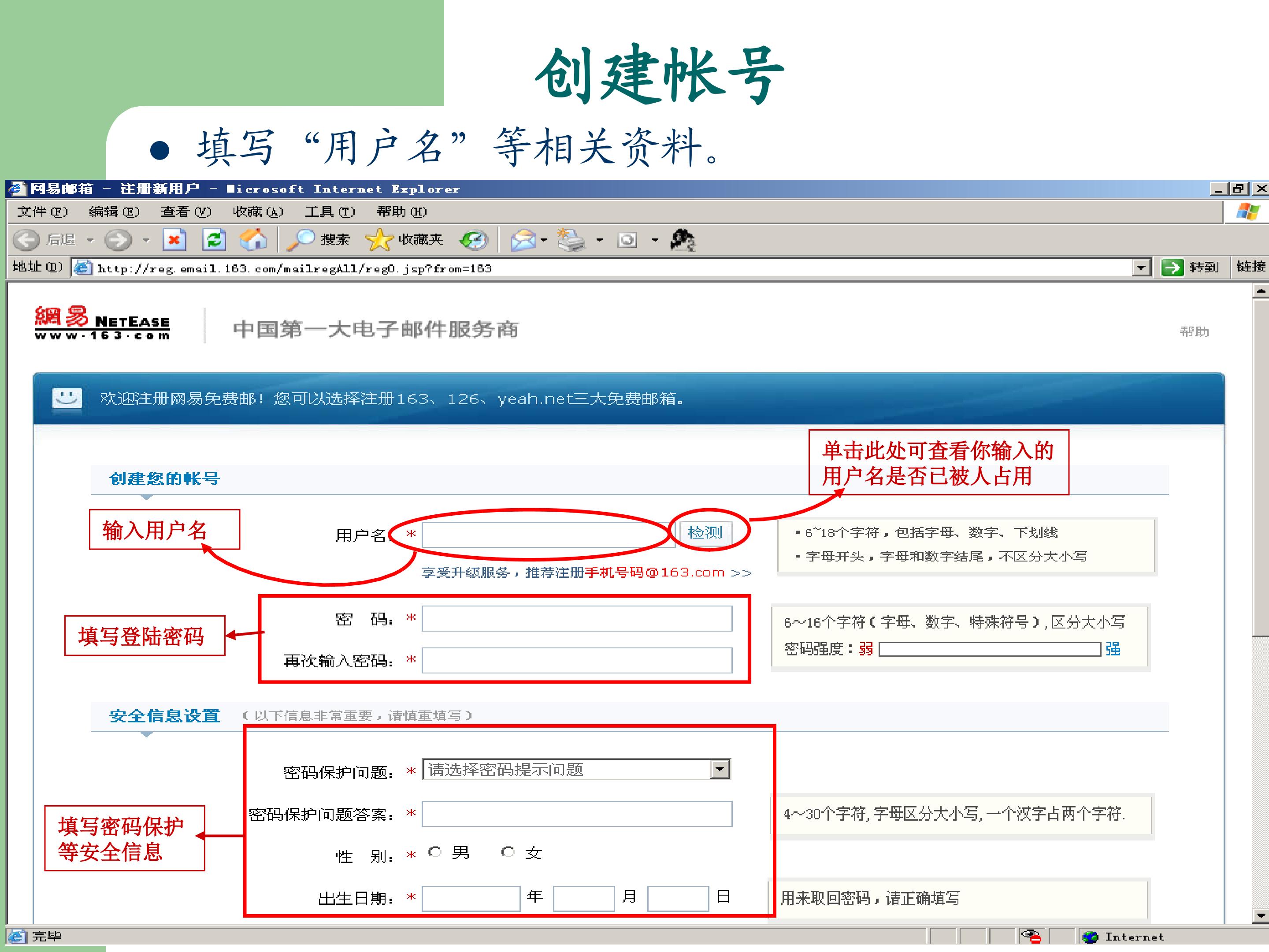This screenshot has width=1269, height=952.
Task: Click the 安全信息设置 section heading
Action: coord(165,716)
